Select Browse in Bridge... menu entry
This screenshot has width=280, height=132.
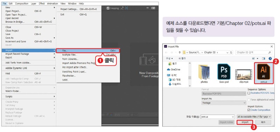(29, 22)
